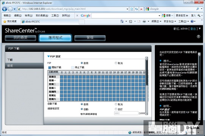Click the incoming port number input field
This screenshot has width=205, height=136.
click(x=126, y=113)
